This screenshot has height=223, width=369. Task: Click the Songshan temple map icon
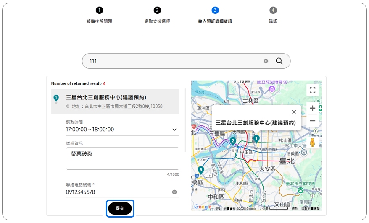pos(304,153)
